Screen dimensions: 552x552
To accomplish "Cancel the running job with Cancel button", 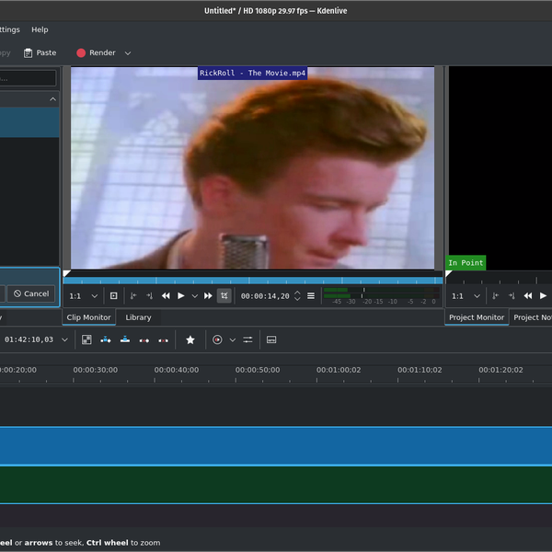I will [31, 293].
